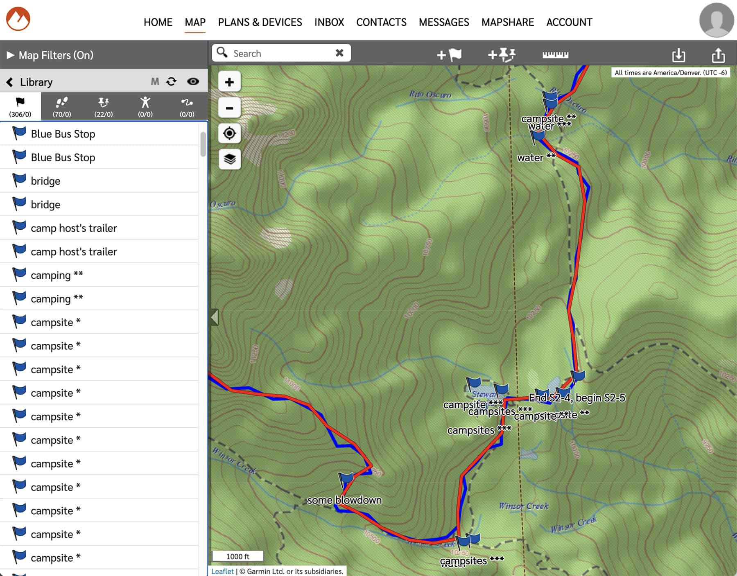Viewport: 737px width, 576px height.
Task: Clear the search field with X
Action: [339, 53]
